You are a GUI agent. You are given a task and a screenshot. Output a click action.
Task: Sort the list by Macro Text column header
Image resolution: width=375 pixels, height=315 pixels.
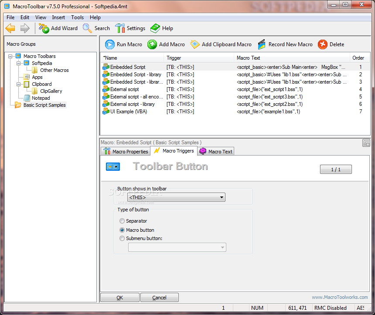(292, 58)
